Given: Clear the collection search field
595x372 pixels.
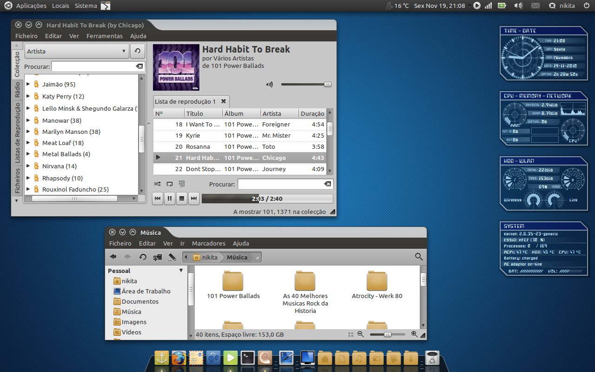Looking at the screenshot, I should pyautogui.click(x=139, y=66).
